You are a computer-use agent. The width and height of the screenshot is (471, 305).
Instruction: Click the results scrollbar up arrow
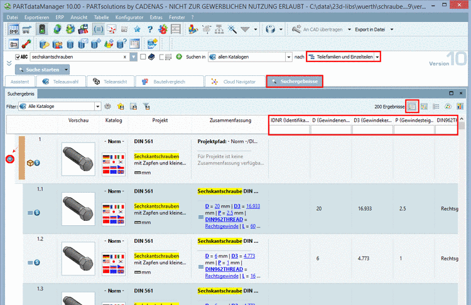coord(462,119)
